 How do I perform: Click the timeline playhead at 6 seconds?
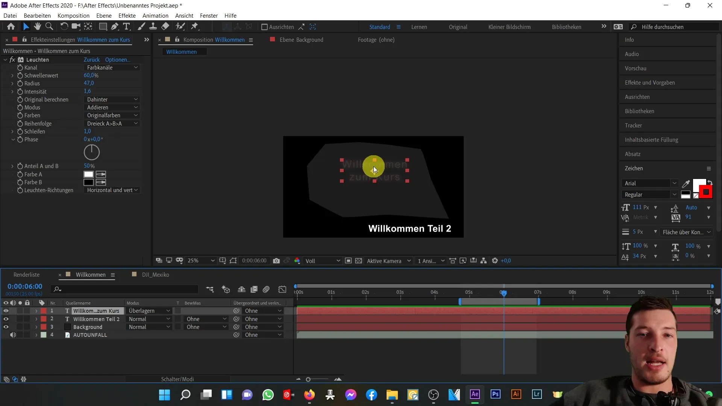pyautogui.click(x=504, y=292)
